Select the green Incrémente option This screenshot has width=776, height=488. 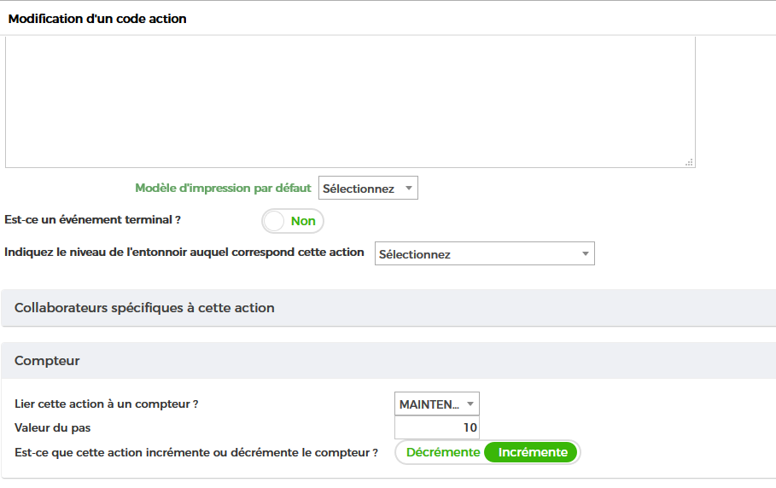point(533,452)
